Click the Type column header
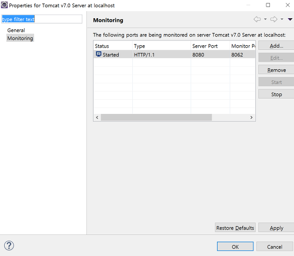 [162, 46]
